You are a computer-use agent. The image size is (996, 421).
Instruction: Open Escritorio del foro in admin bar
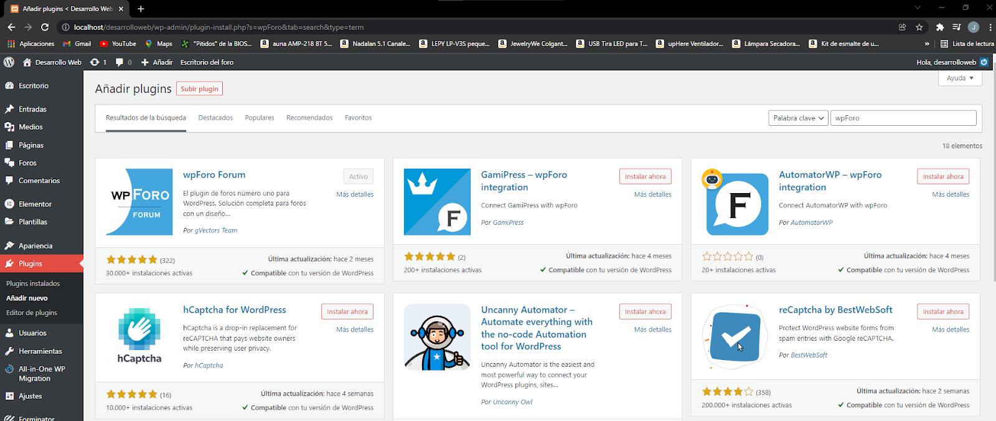click(207, 62)
